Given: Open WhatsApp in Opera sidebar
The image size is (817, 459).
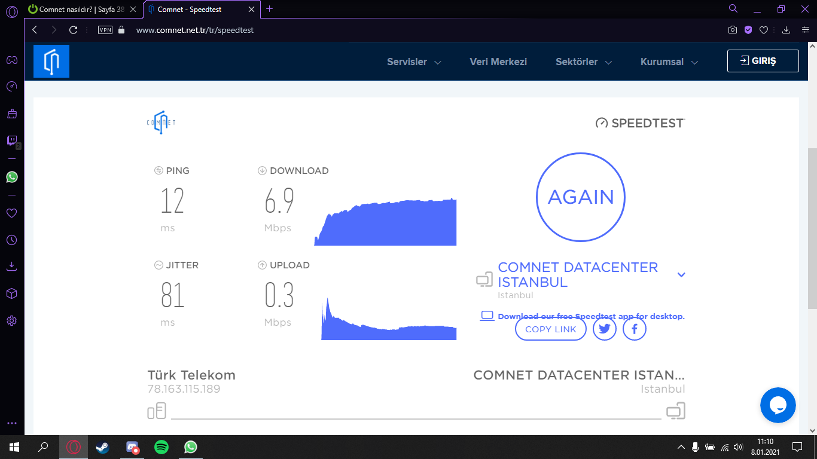Looking at the screenshot, I should [x=11, y=177].
